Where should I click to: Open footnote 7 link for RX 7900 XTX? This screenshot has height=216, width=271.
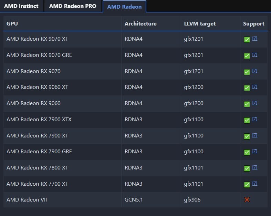point(255,119)
